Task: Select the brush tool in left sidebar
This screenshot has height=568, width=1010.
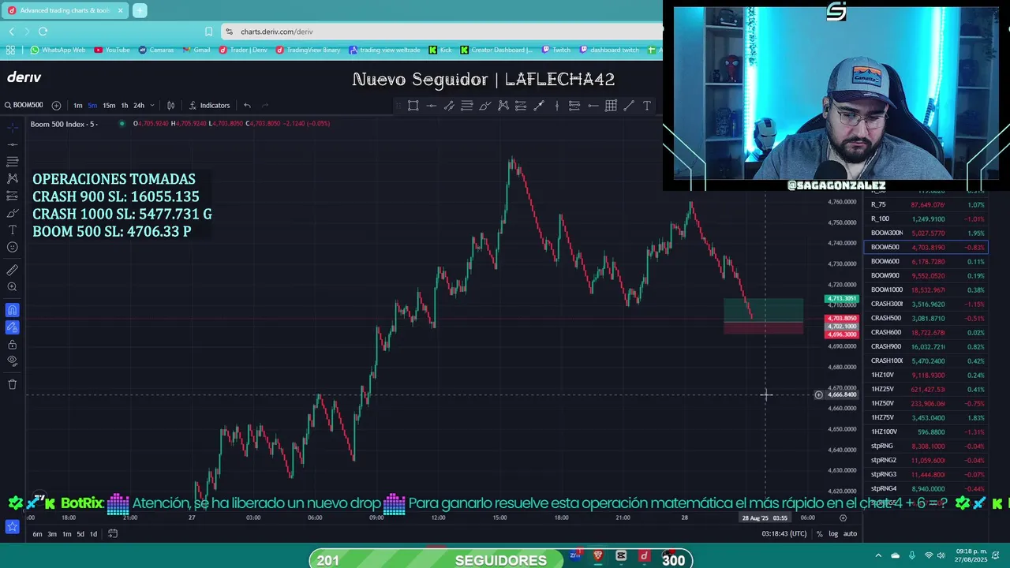Action: click(12, 213)
